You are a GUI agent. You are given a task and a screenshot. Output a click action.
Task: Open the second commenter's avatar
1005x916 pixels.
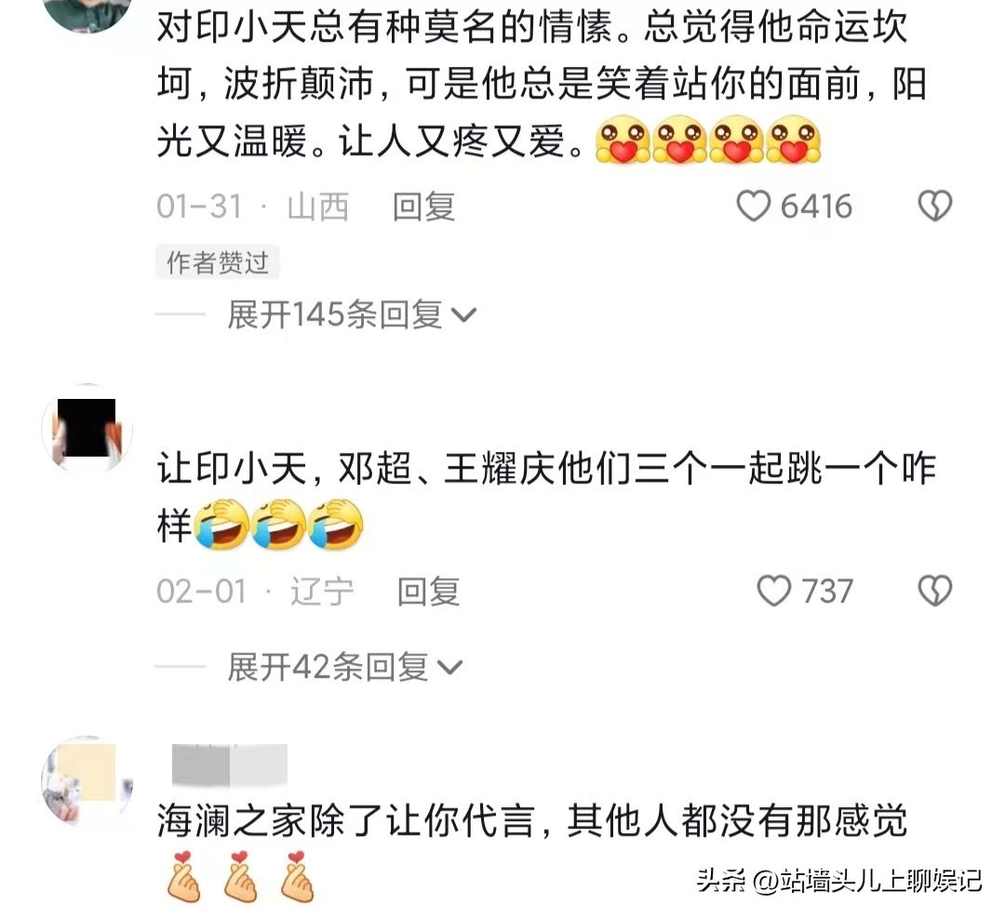(x=87, y=430)
